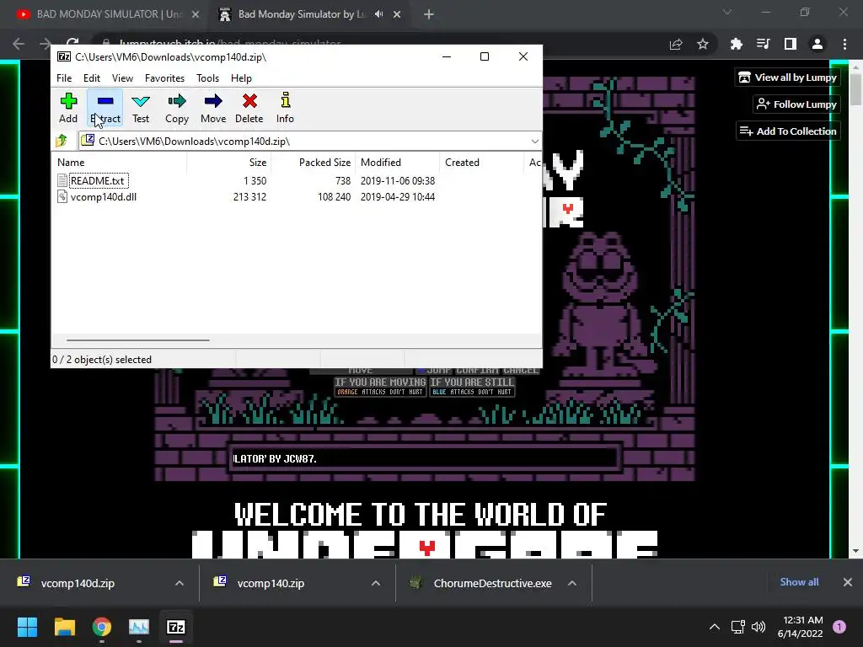863x647 pixels.
Task: Open the performance monitor taskbar icon
Action: coord(139,627)
